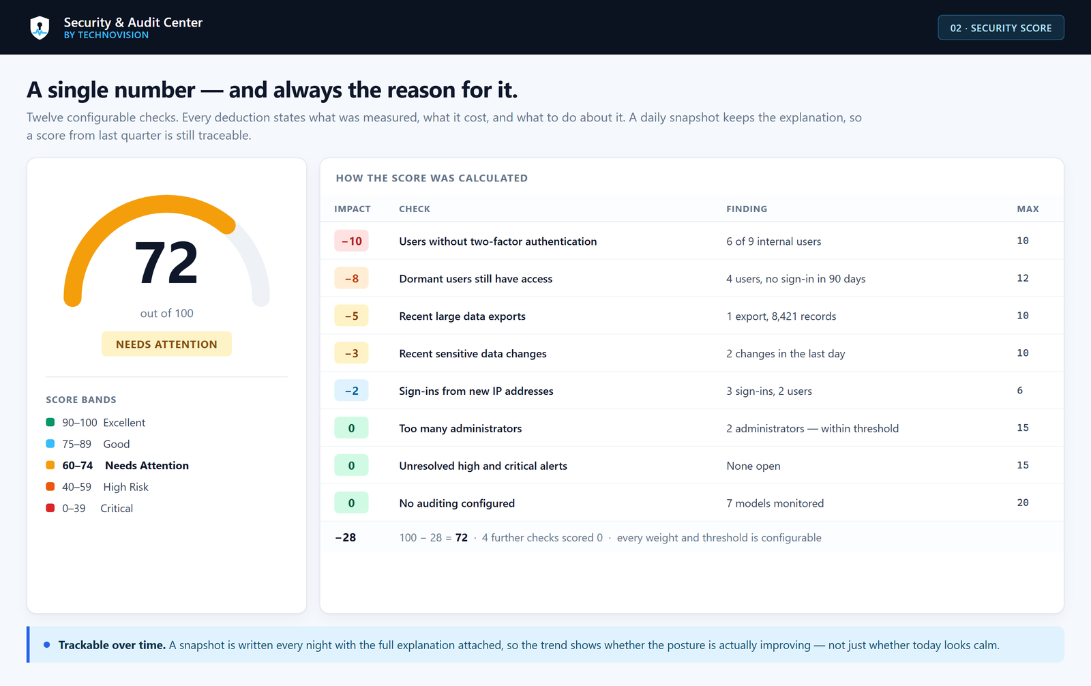1091x686 pixels.
Task: Select 'Recent sensitive data changes' check
Action: pyautogui.click(x=473, y=354)
